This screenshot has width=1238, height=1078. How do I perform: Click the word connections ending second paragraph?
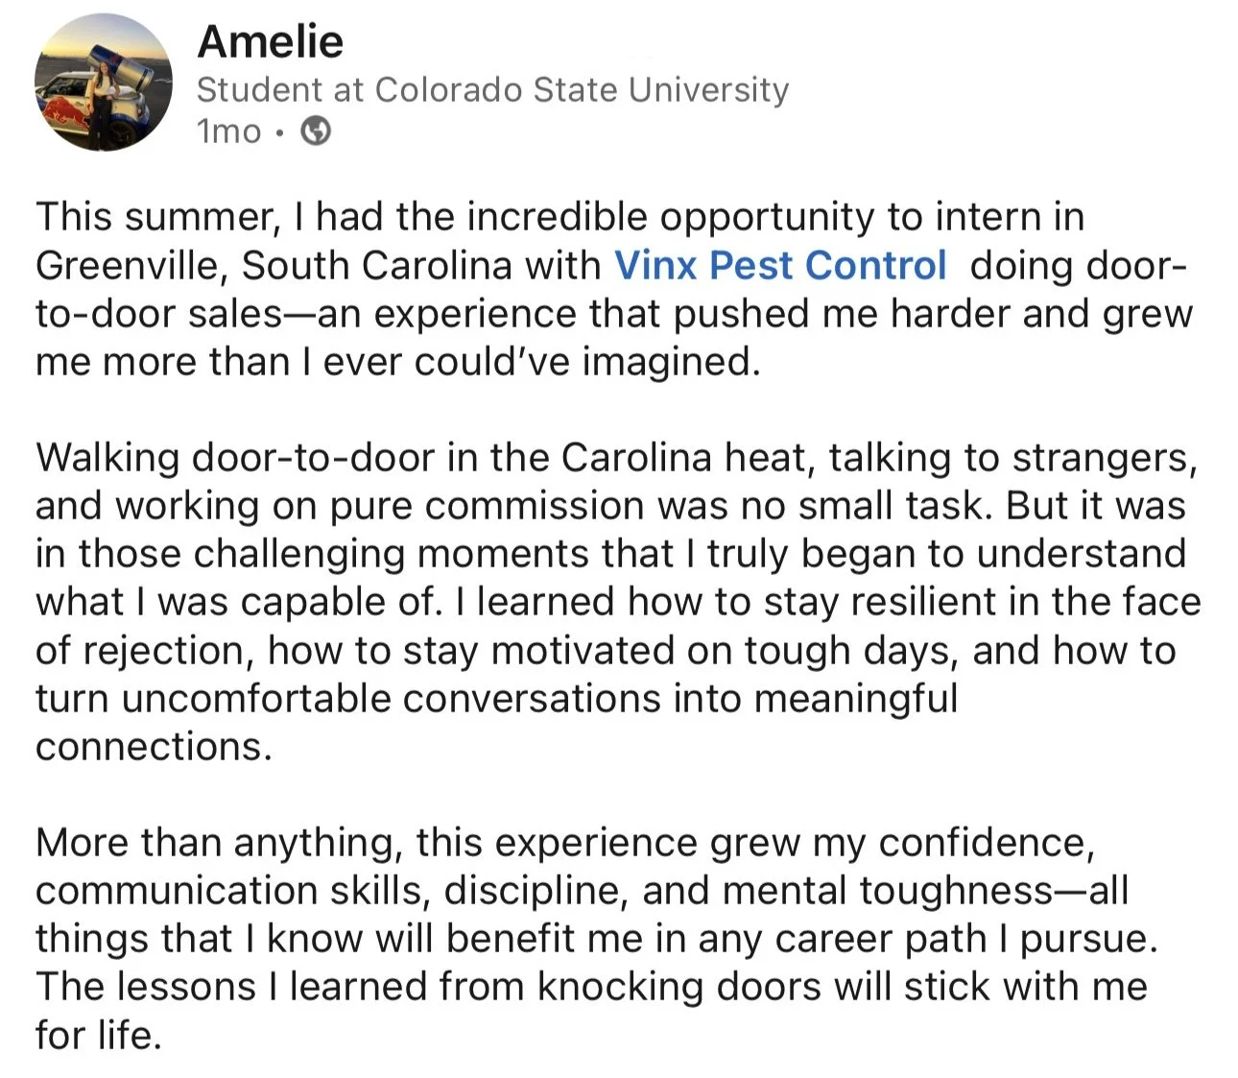pos(152,747)
